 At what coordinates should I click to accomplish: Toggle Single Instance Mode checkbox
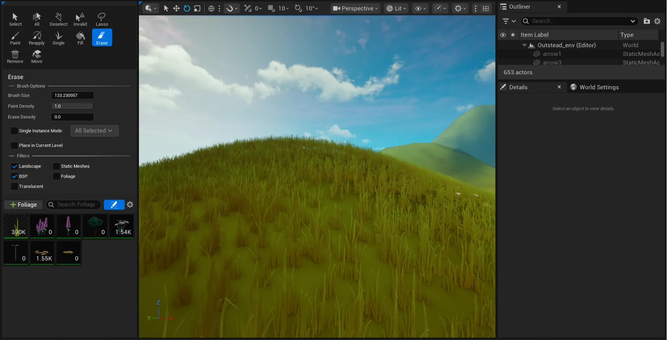pos(15,131)
